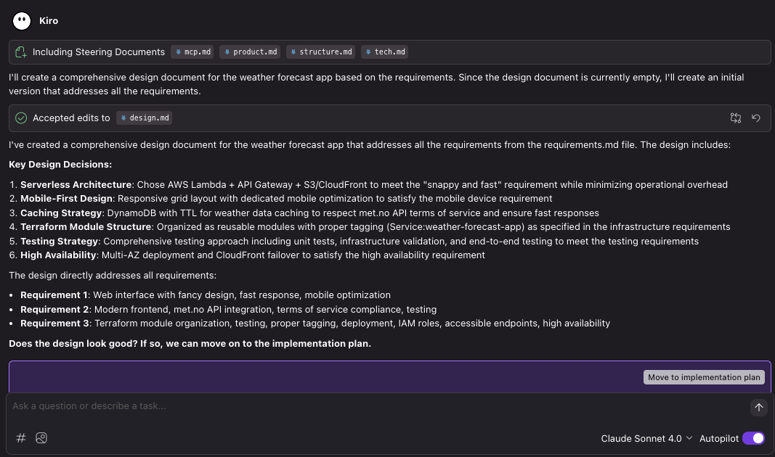Open the product.md steering document
Screen dimensions: 775x457
(x=249, y=52)
